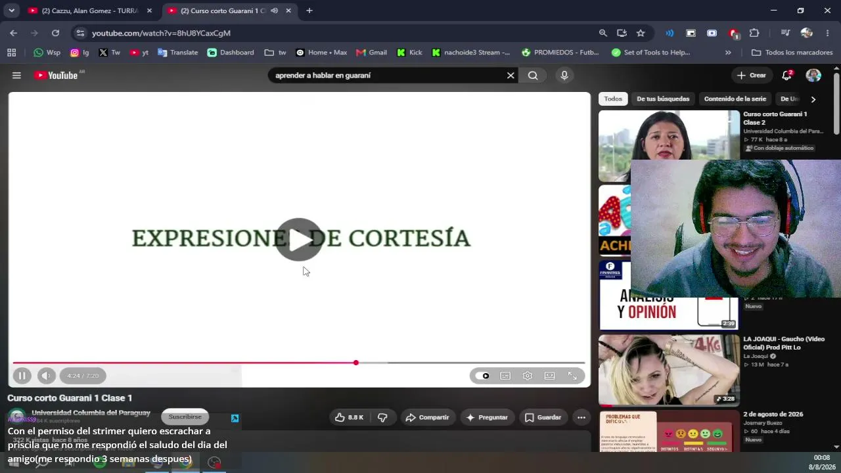Open LA JOAQUI - Gaucho video title
Viewport: 841px width, 473px height.
tap(784, 343)
